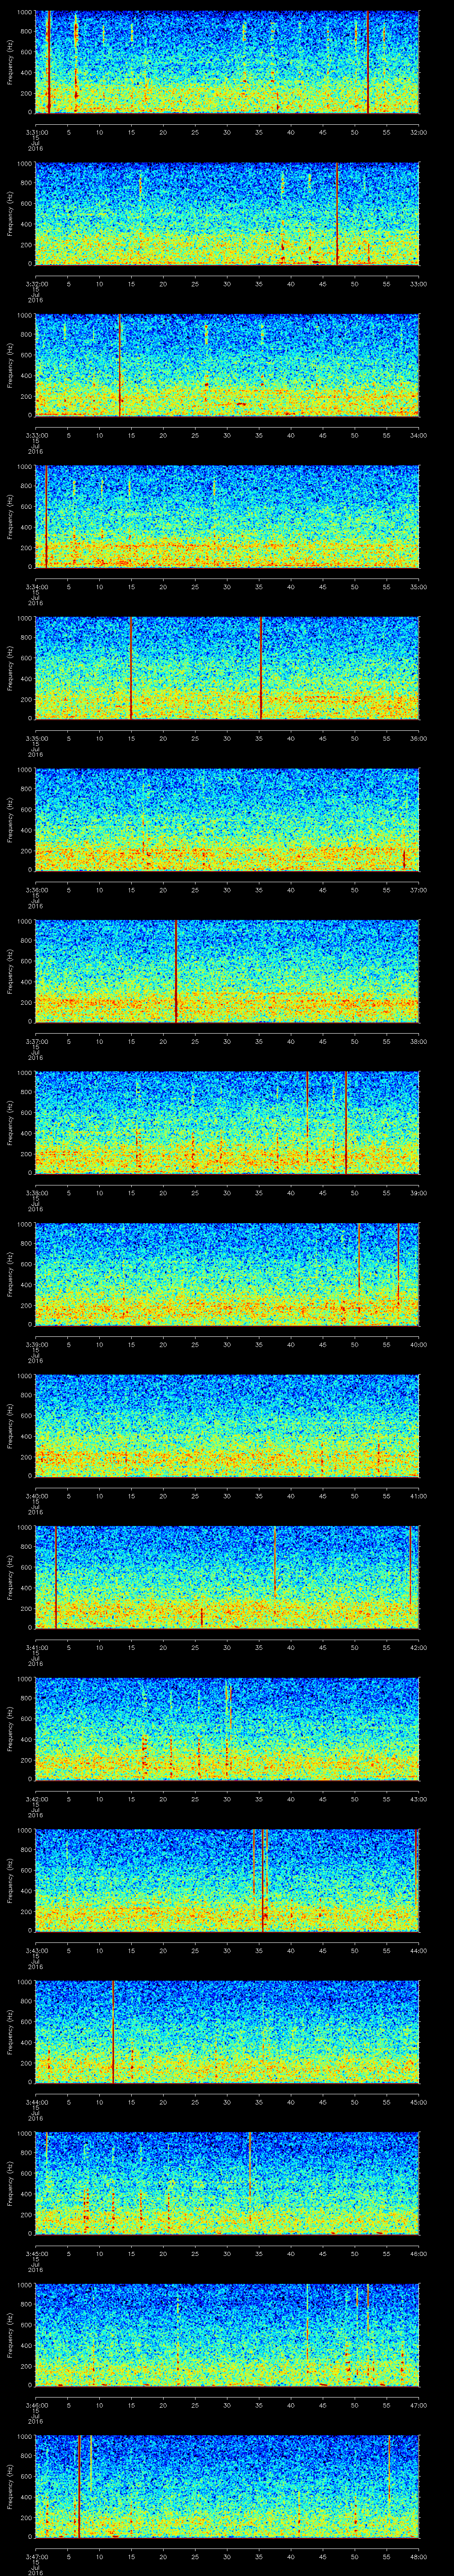Click the '3:45:00' start time label
Screen dimensions: 454x2576
click(x=36, y=2252)
